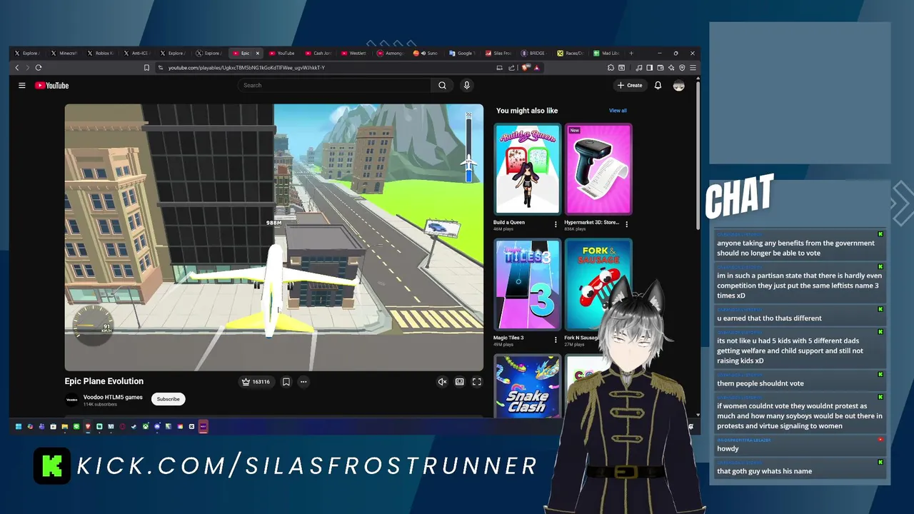The width and height of the screenshot is (914, 514).
Task: Go to the YouTube home logo
Action: coord(52,86)
